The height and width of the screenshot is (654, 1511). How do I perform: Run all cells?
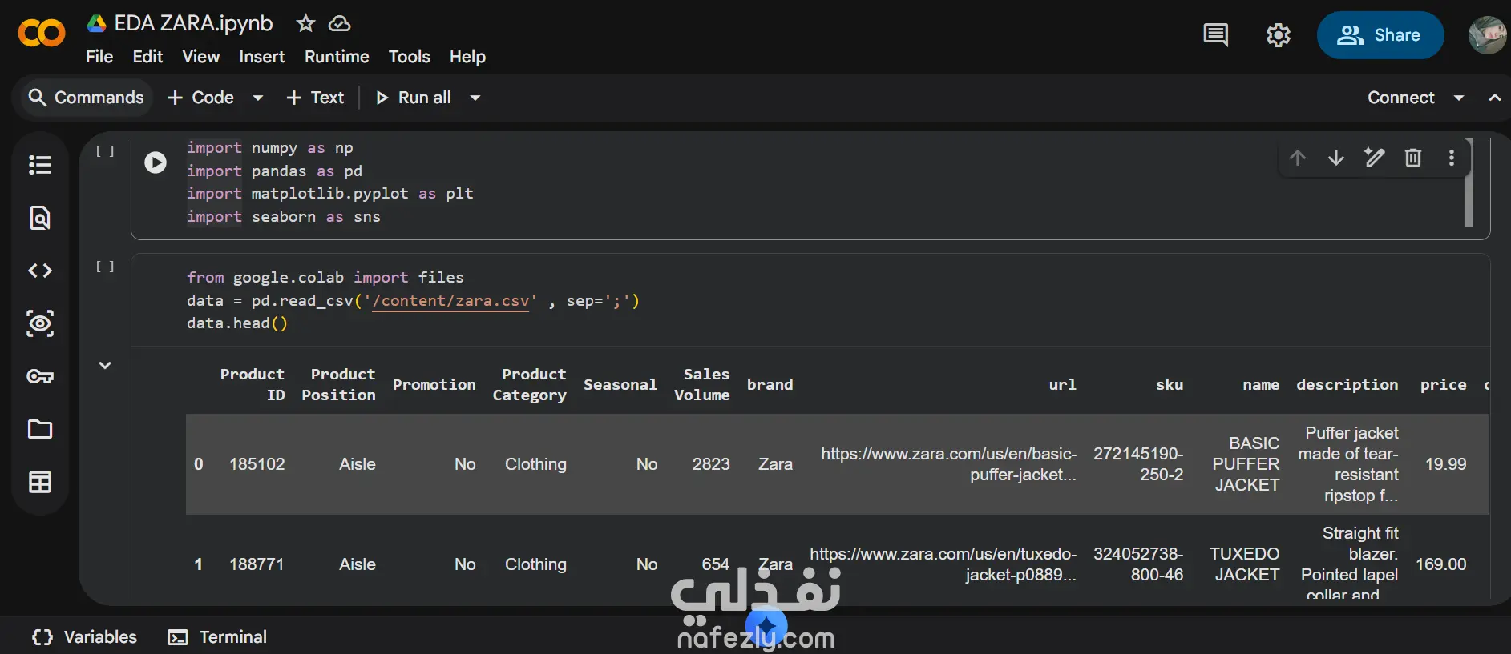[x=414, y=98]
